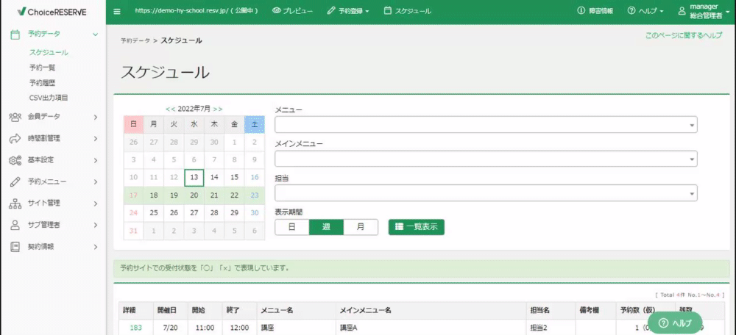Screen dimensions: 736x335
Task: Click the info icon beside 障害情報
Action: point(581,11)
